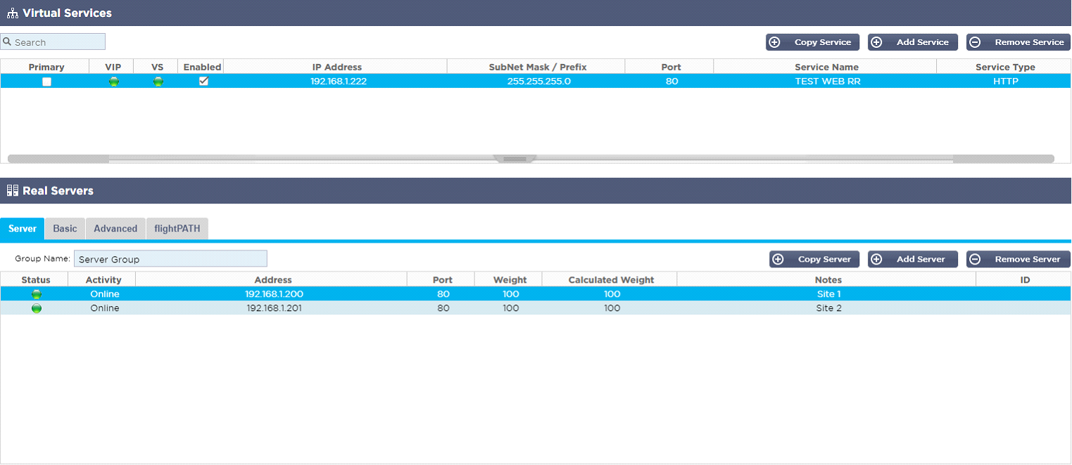Click the plus icon on Add Server
This screenshot has width=1072, height=465.
pos(876,259)
